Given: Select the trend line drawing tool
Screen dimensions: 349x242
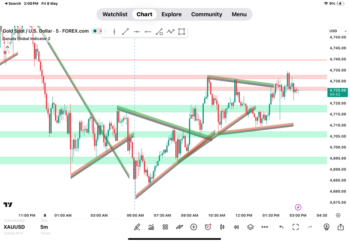Looking at the screenshot, I should (126, 32).
